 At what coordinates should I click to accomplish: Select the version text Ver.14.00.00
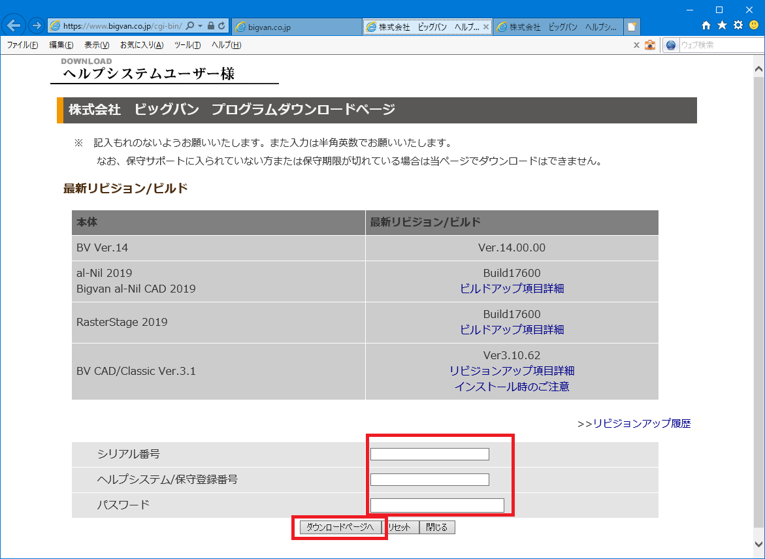point(512,248)
